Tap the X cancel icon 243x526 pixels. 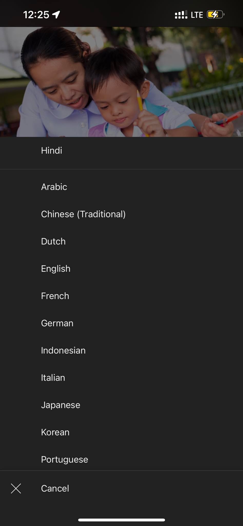pos(16,489)
